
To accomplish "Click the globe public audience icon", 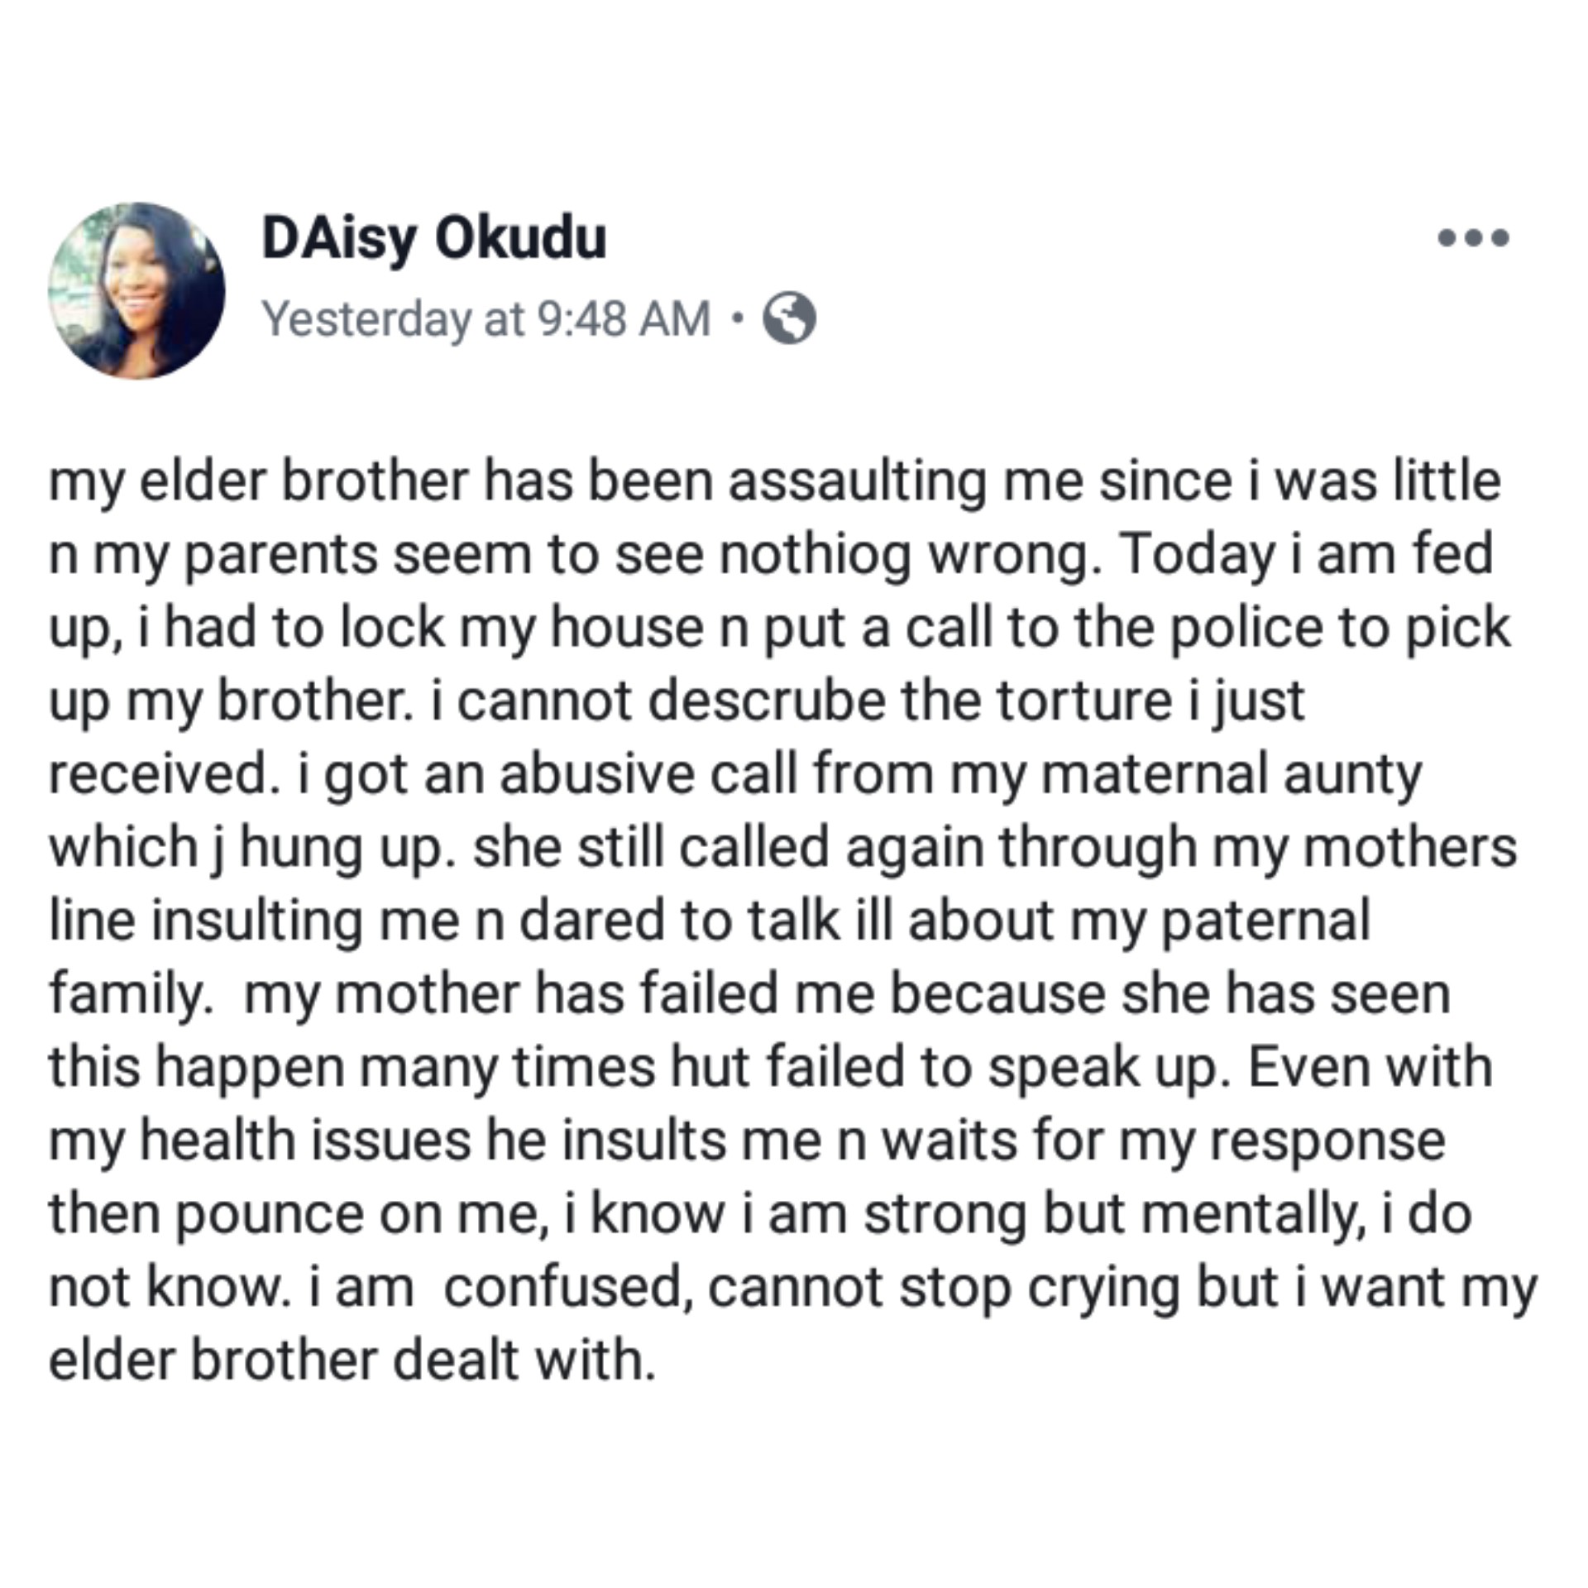I will point(788,318).
